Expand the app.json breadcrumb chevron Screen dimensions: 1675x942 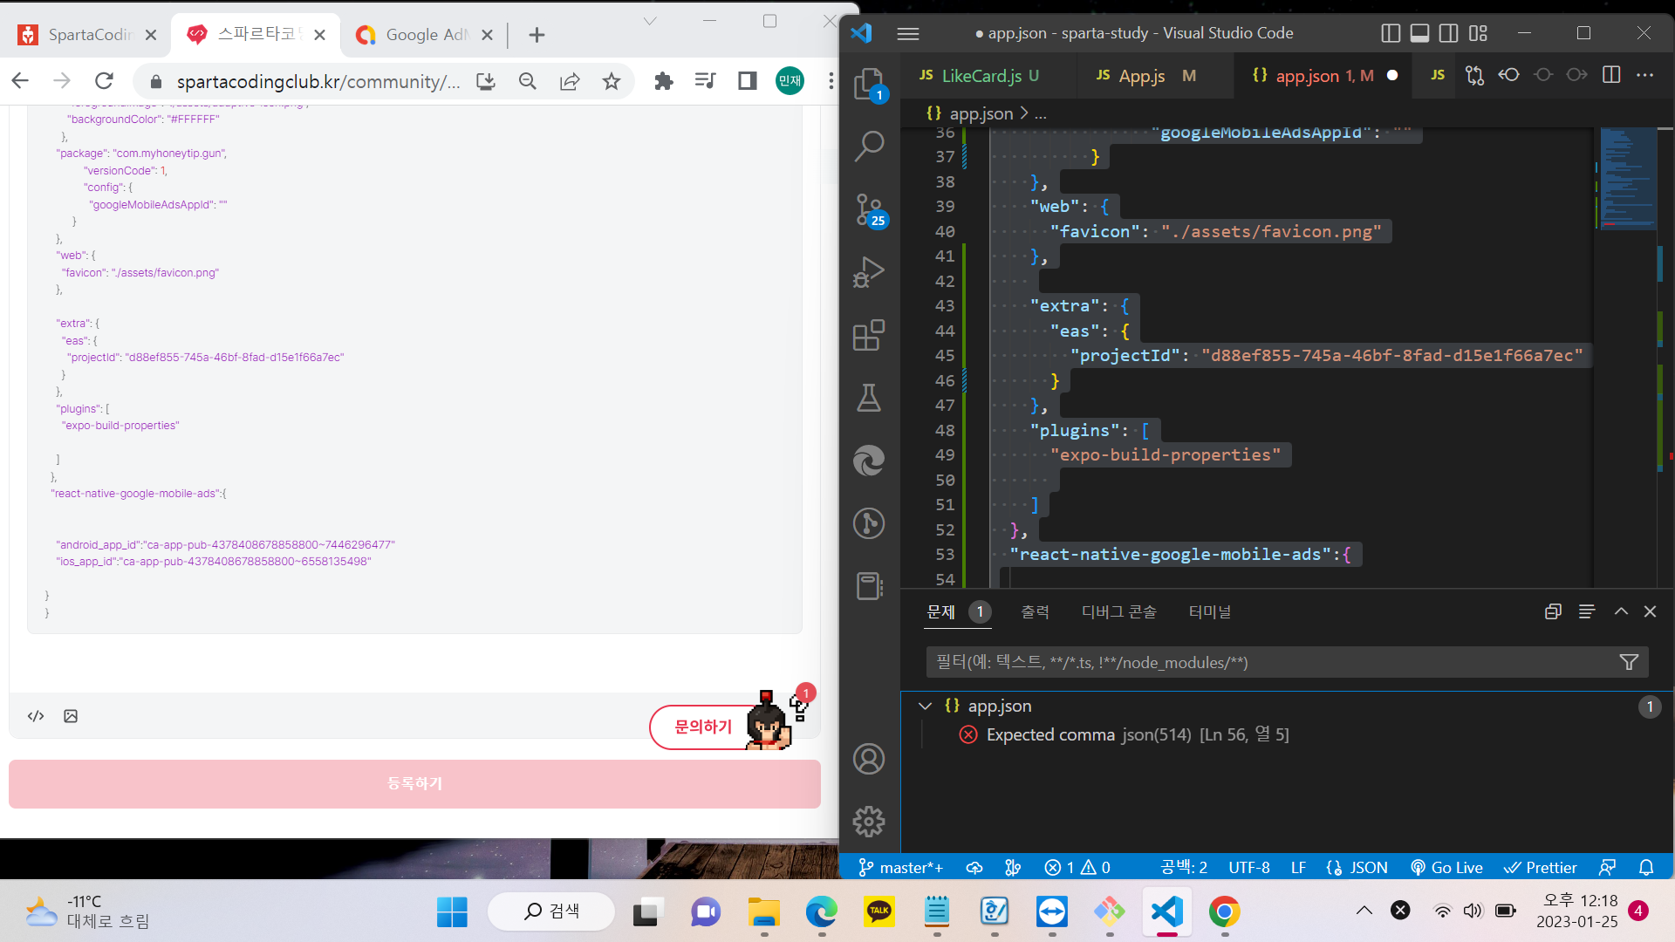[1024, 113]
